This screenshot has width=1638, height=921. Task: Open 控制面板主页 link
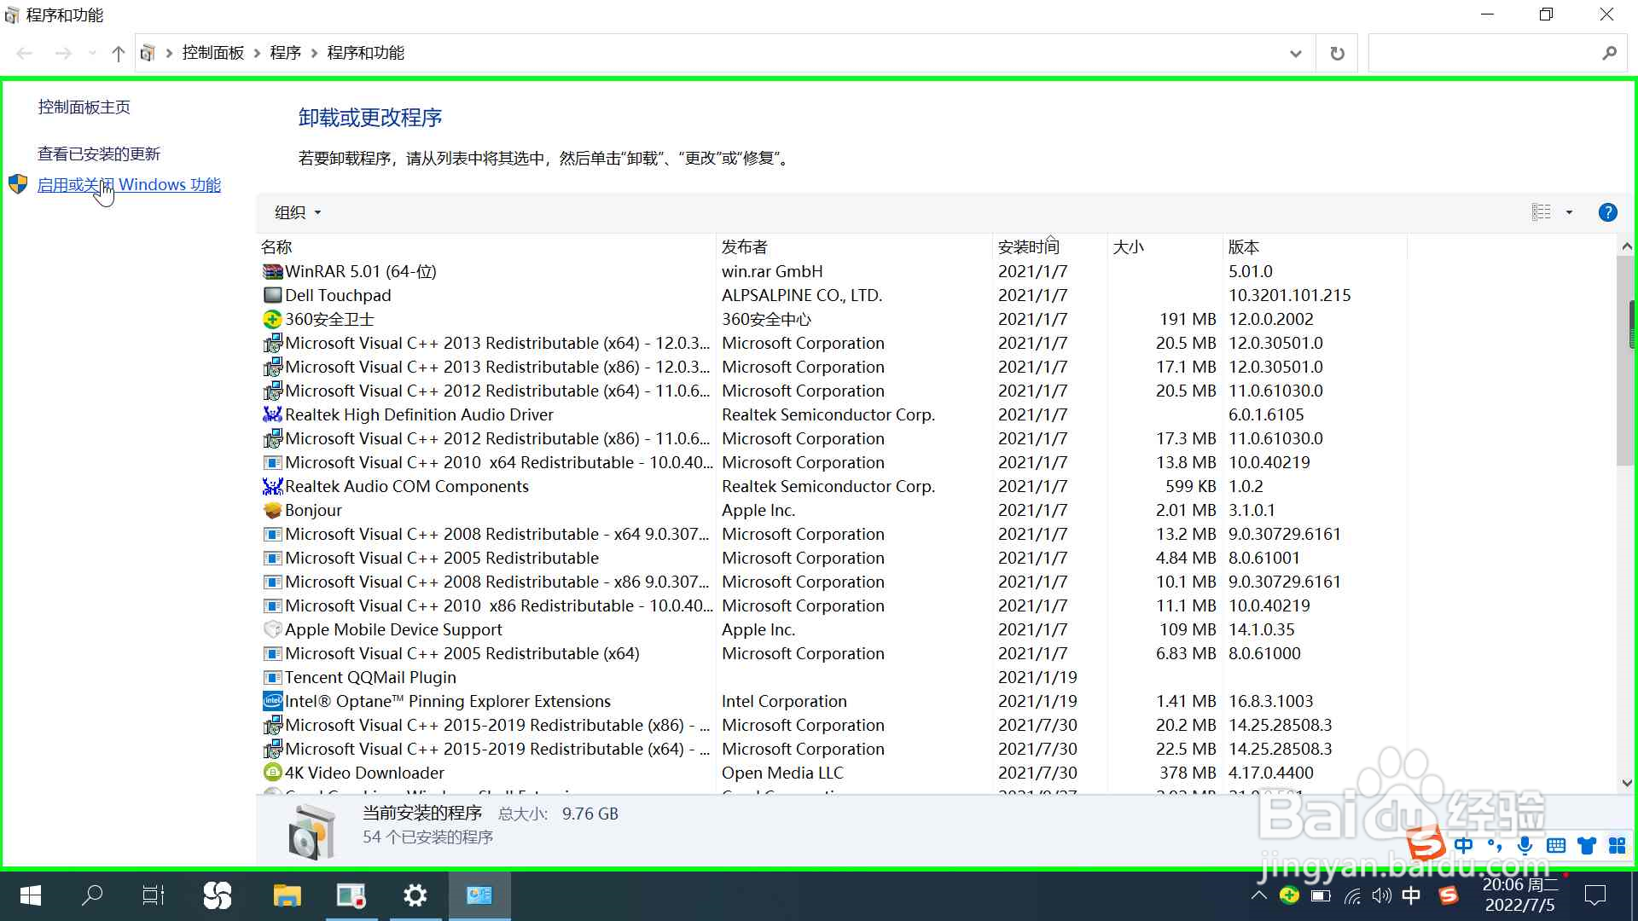(84, 107)
